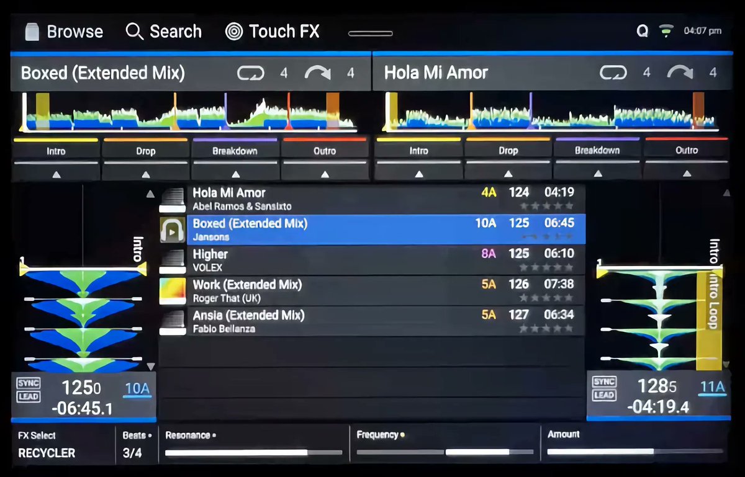Image resolution: width=745 pixels, height=477 pixels.
Task: Select the Hola Mi Amor track row
Action: [372, 198]
